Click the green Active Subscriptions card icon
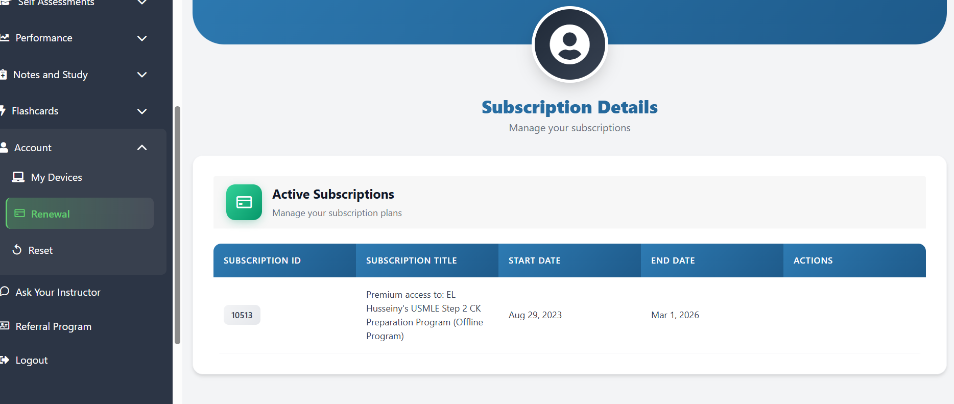954x404 pixels. [x=244, y=202]
